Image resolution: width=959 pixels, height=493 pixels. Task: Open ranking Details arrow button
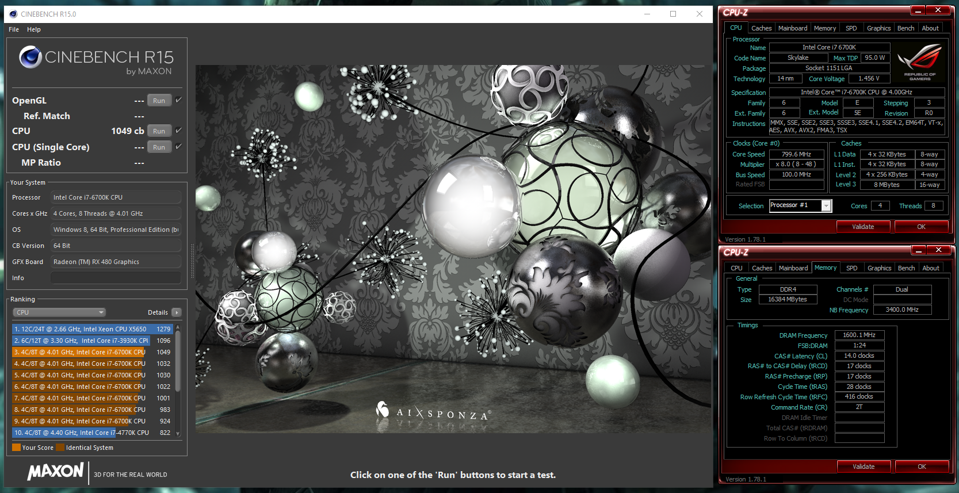(x=177, y=312)
